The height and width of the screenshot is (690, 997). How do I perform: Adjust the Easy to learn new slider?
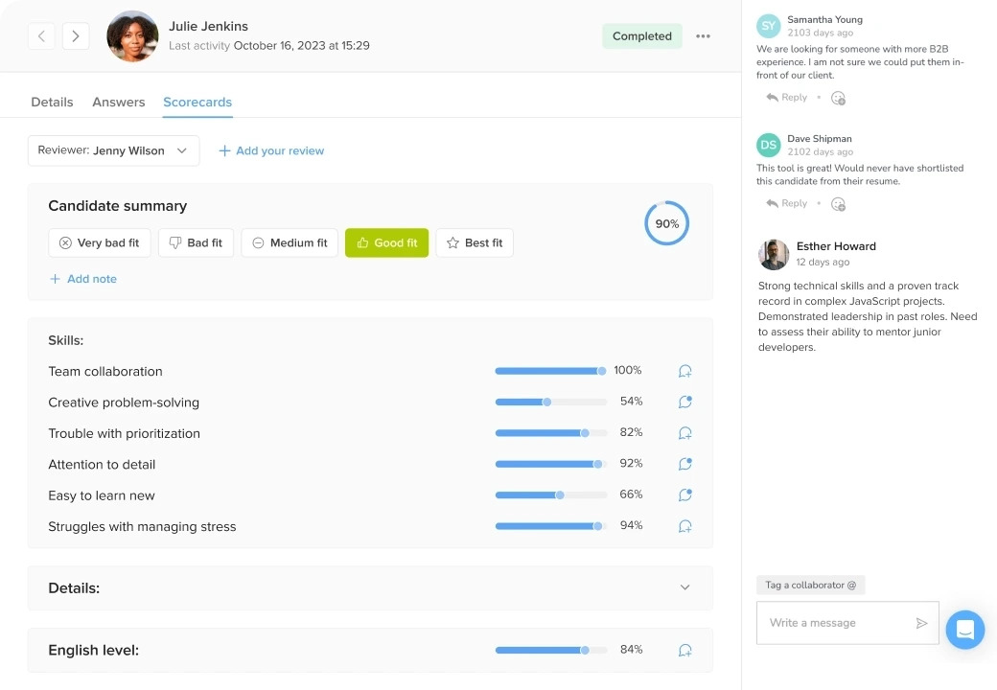(551, 494)
